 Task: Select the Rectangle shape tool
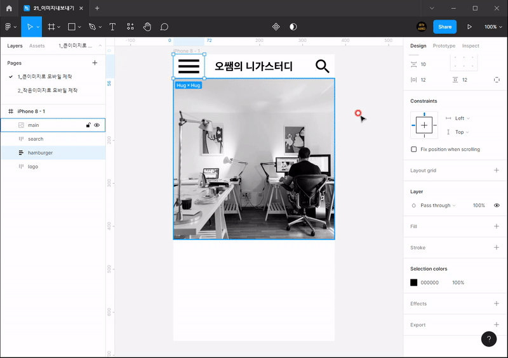click(72, 27)
